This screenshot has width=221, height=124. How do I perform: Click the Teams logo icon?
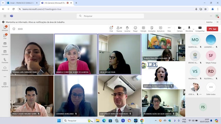(x=11, y=16)
